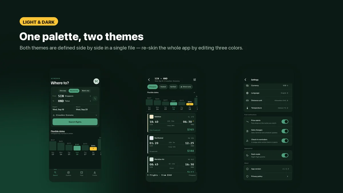Select the Fastest sort tab
This screenshot has width=343, height=193.
[x=163, y=87]
